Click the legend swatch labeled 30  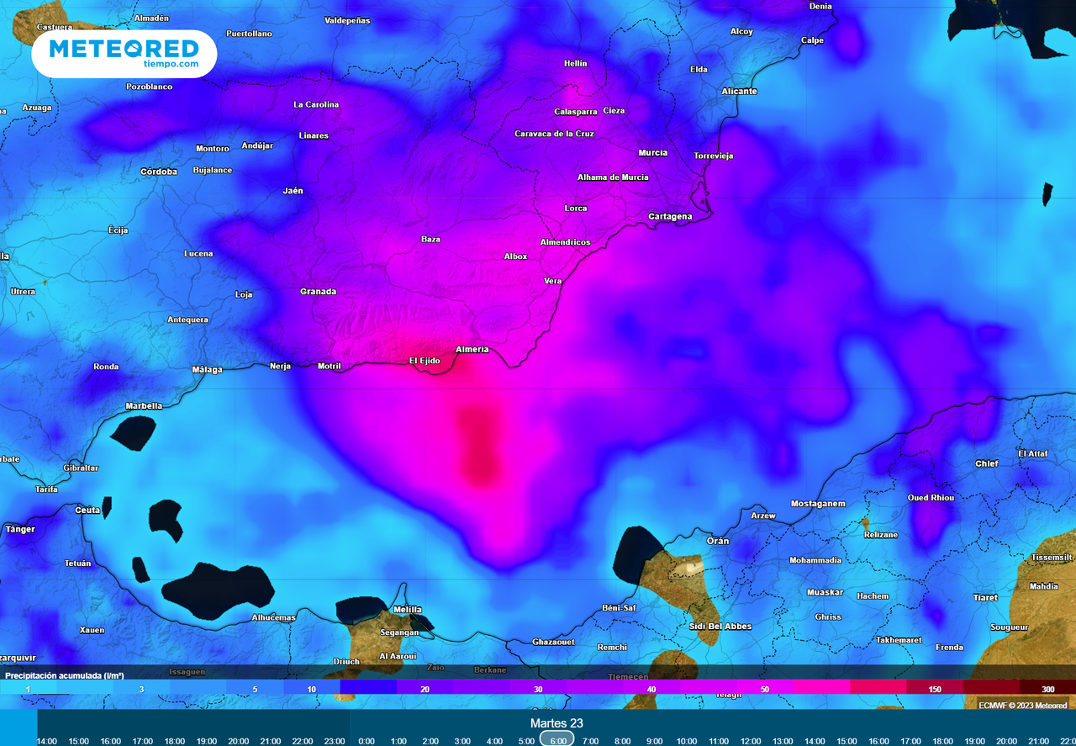point(538,689)
